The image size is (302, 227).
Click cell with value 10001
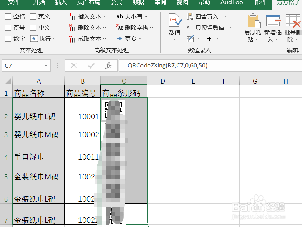click(82, 109)
